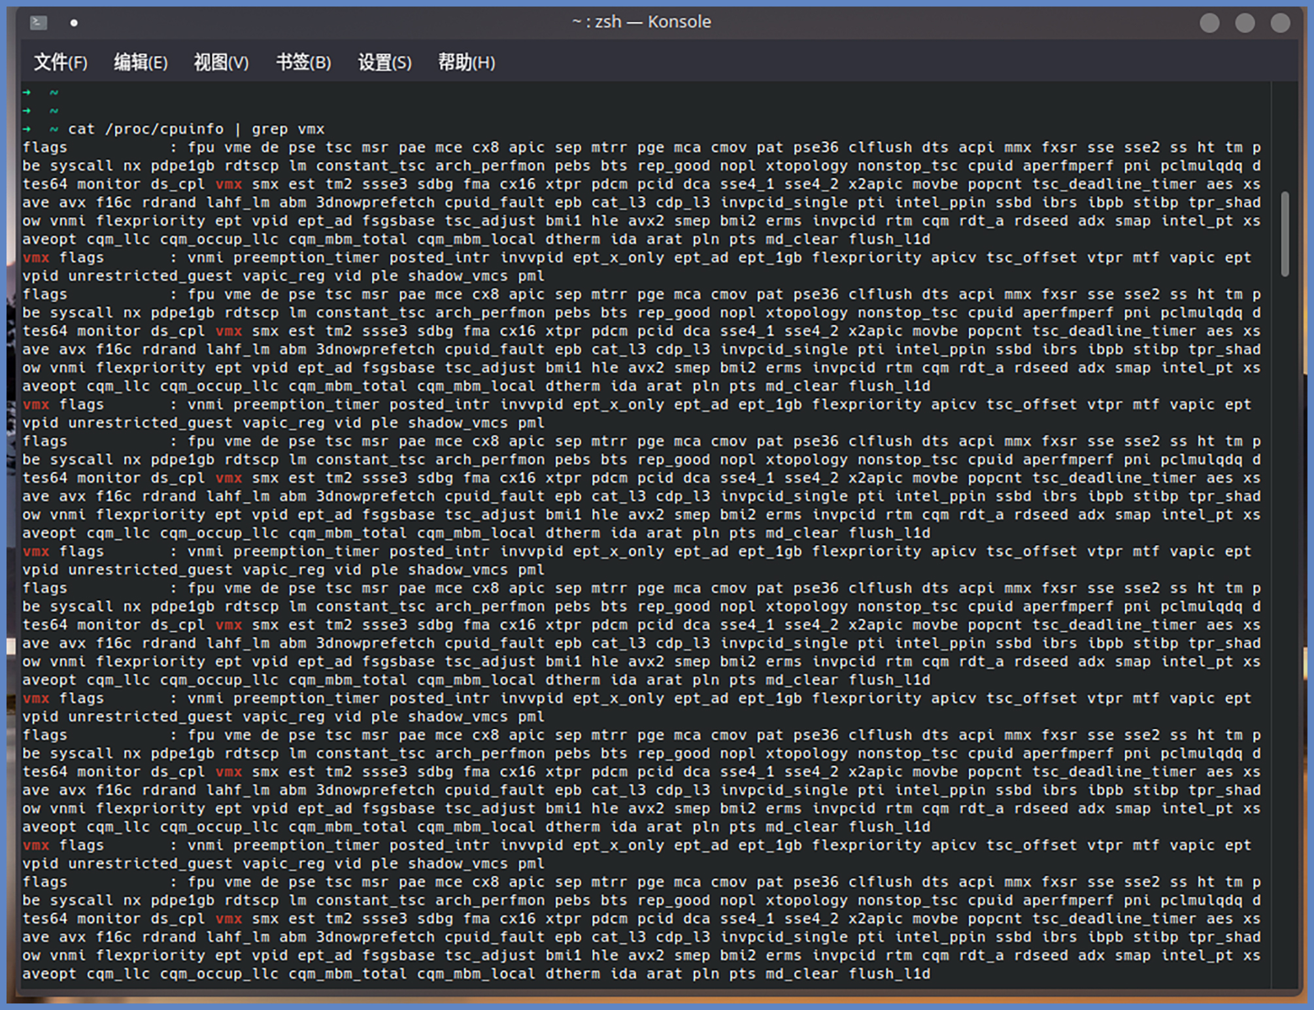Click the window title '~ : zsh — Konsole'

click(x=641, y=22)
